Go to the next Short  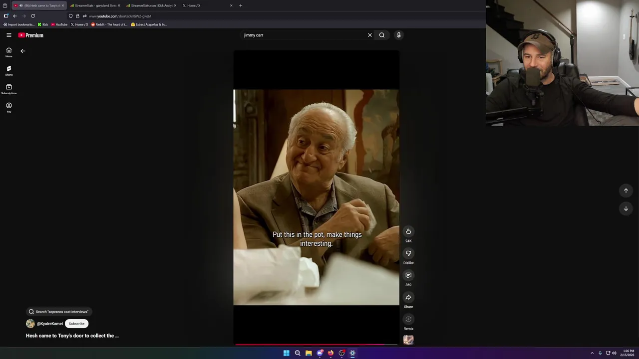point(626,208)
